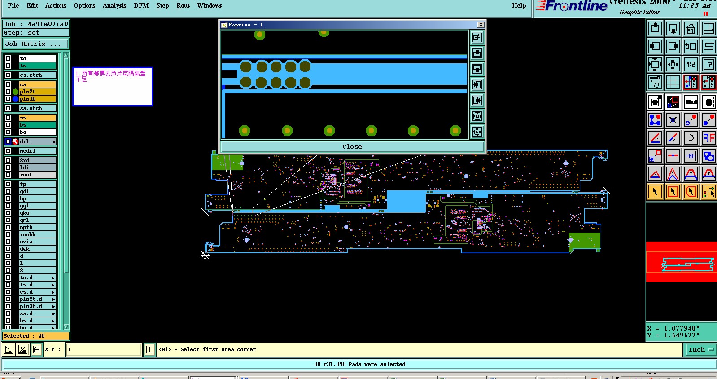Click the exclamation mark button
Screen dimensions: 717x379
(150, 349)
